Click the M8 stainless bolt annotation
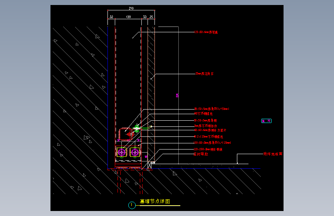Viewport: 334px width, 216px height. (203, 114)
